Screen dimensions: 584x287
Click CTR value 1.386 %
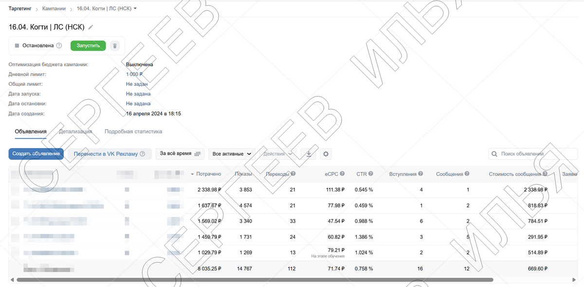[x=364, y=237]
